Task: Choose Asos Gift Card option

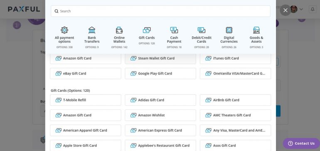Action: click(235, 145)
